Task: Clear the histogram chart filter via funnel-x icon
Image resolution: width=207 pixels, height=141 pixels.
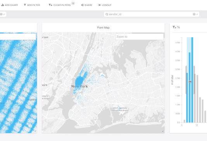Action: 174,27
